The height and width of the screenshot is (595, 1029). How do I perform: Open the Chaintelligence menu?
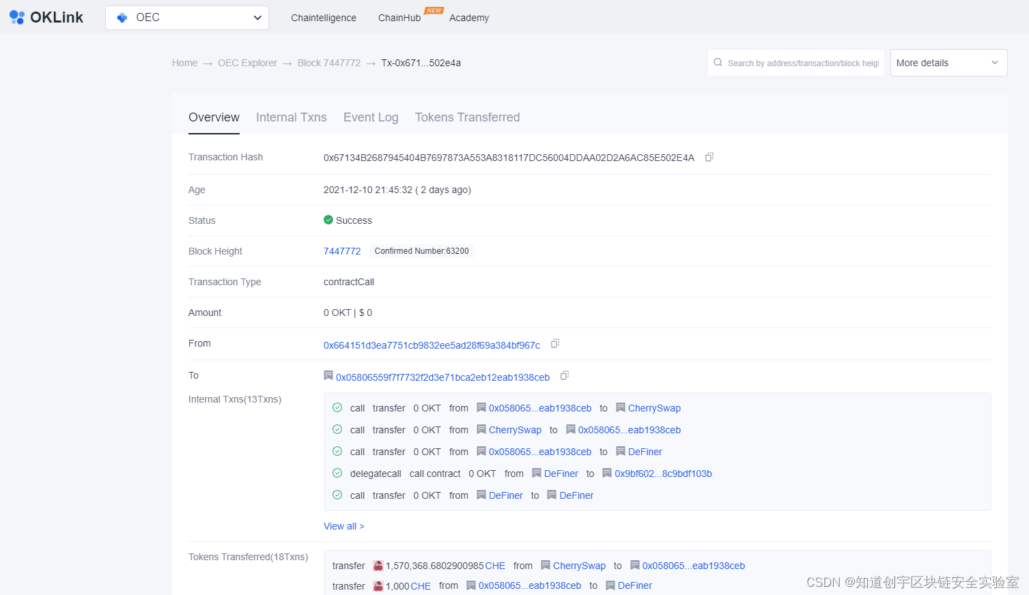[324, 18]
